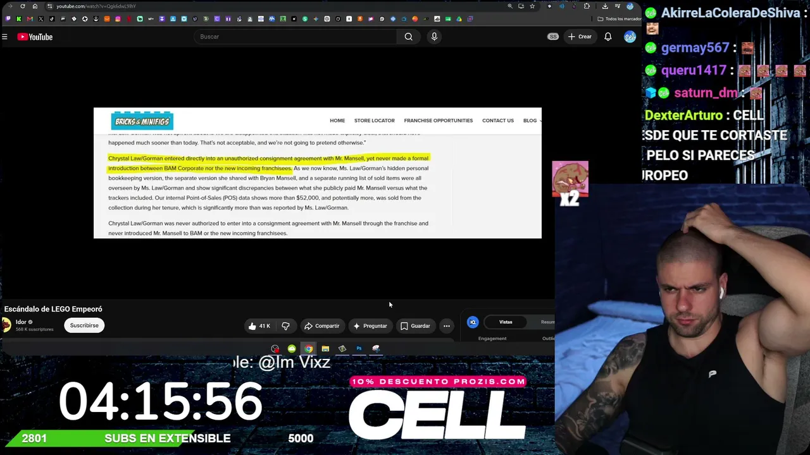Open more actions three-dot menu under video
This screenshot has height=455, width=810.
tap(447, 326)
